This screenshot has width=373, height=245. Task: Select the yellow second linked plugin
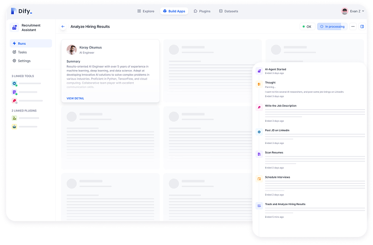click(14, 126)
